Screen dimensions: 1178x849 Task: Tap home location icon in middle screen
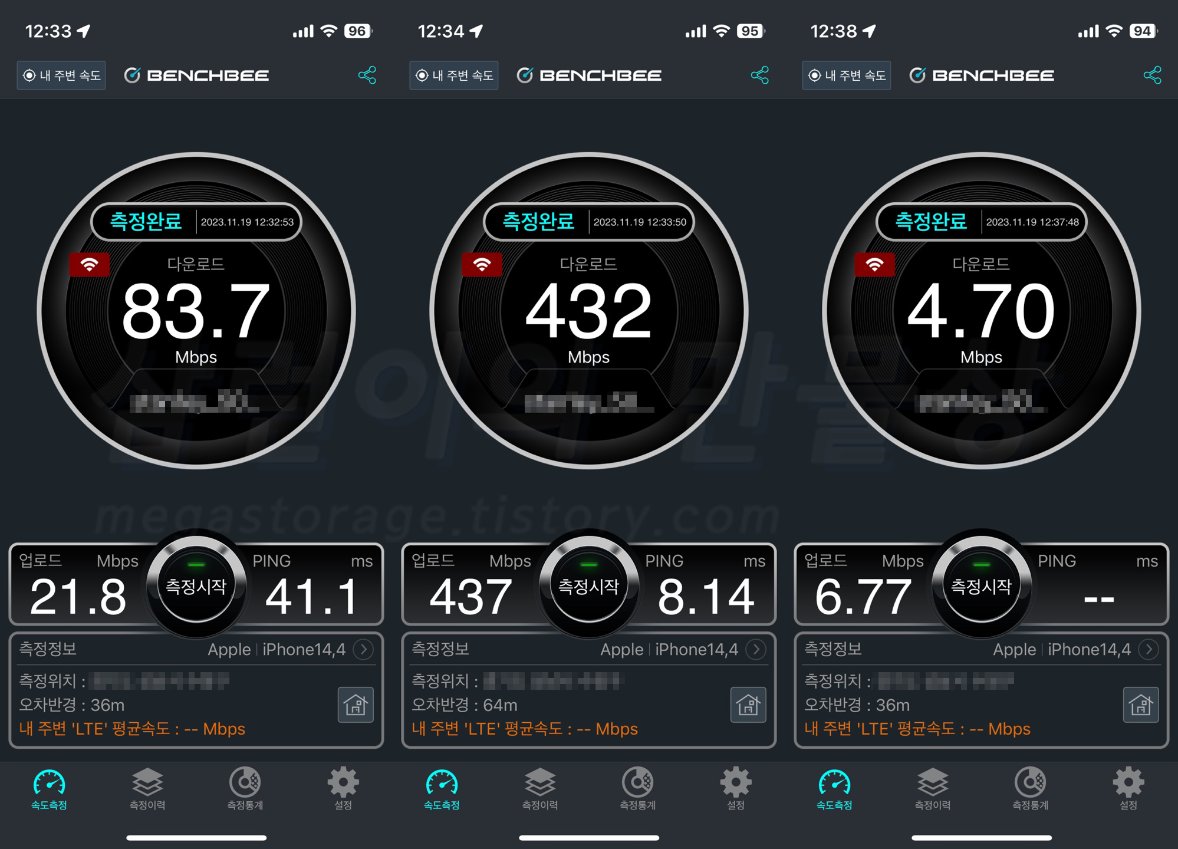748,705
